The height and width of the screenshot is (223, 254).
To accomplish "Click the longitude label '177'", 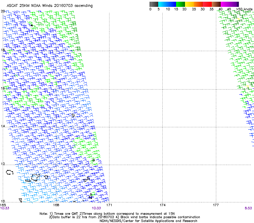I will pos(216,205).
